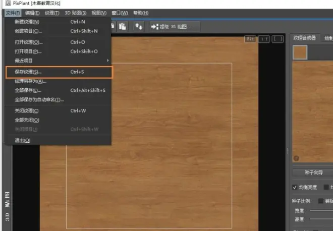Click the bracket fullscreen view icon
Screen dimensions: 333x231
pos(278,39)
